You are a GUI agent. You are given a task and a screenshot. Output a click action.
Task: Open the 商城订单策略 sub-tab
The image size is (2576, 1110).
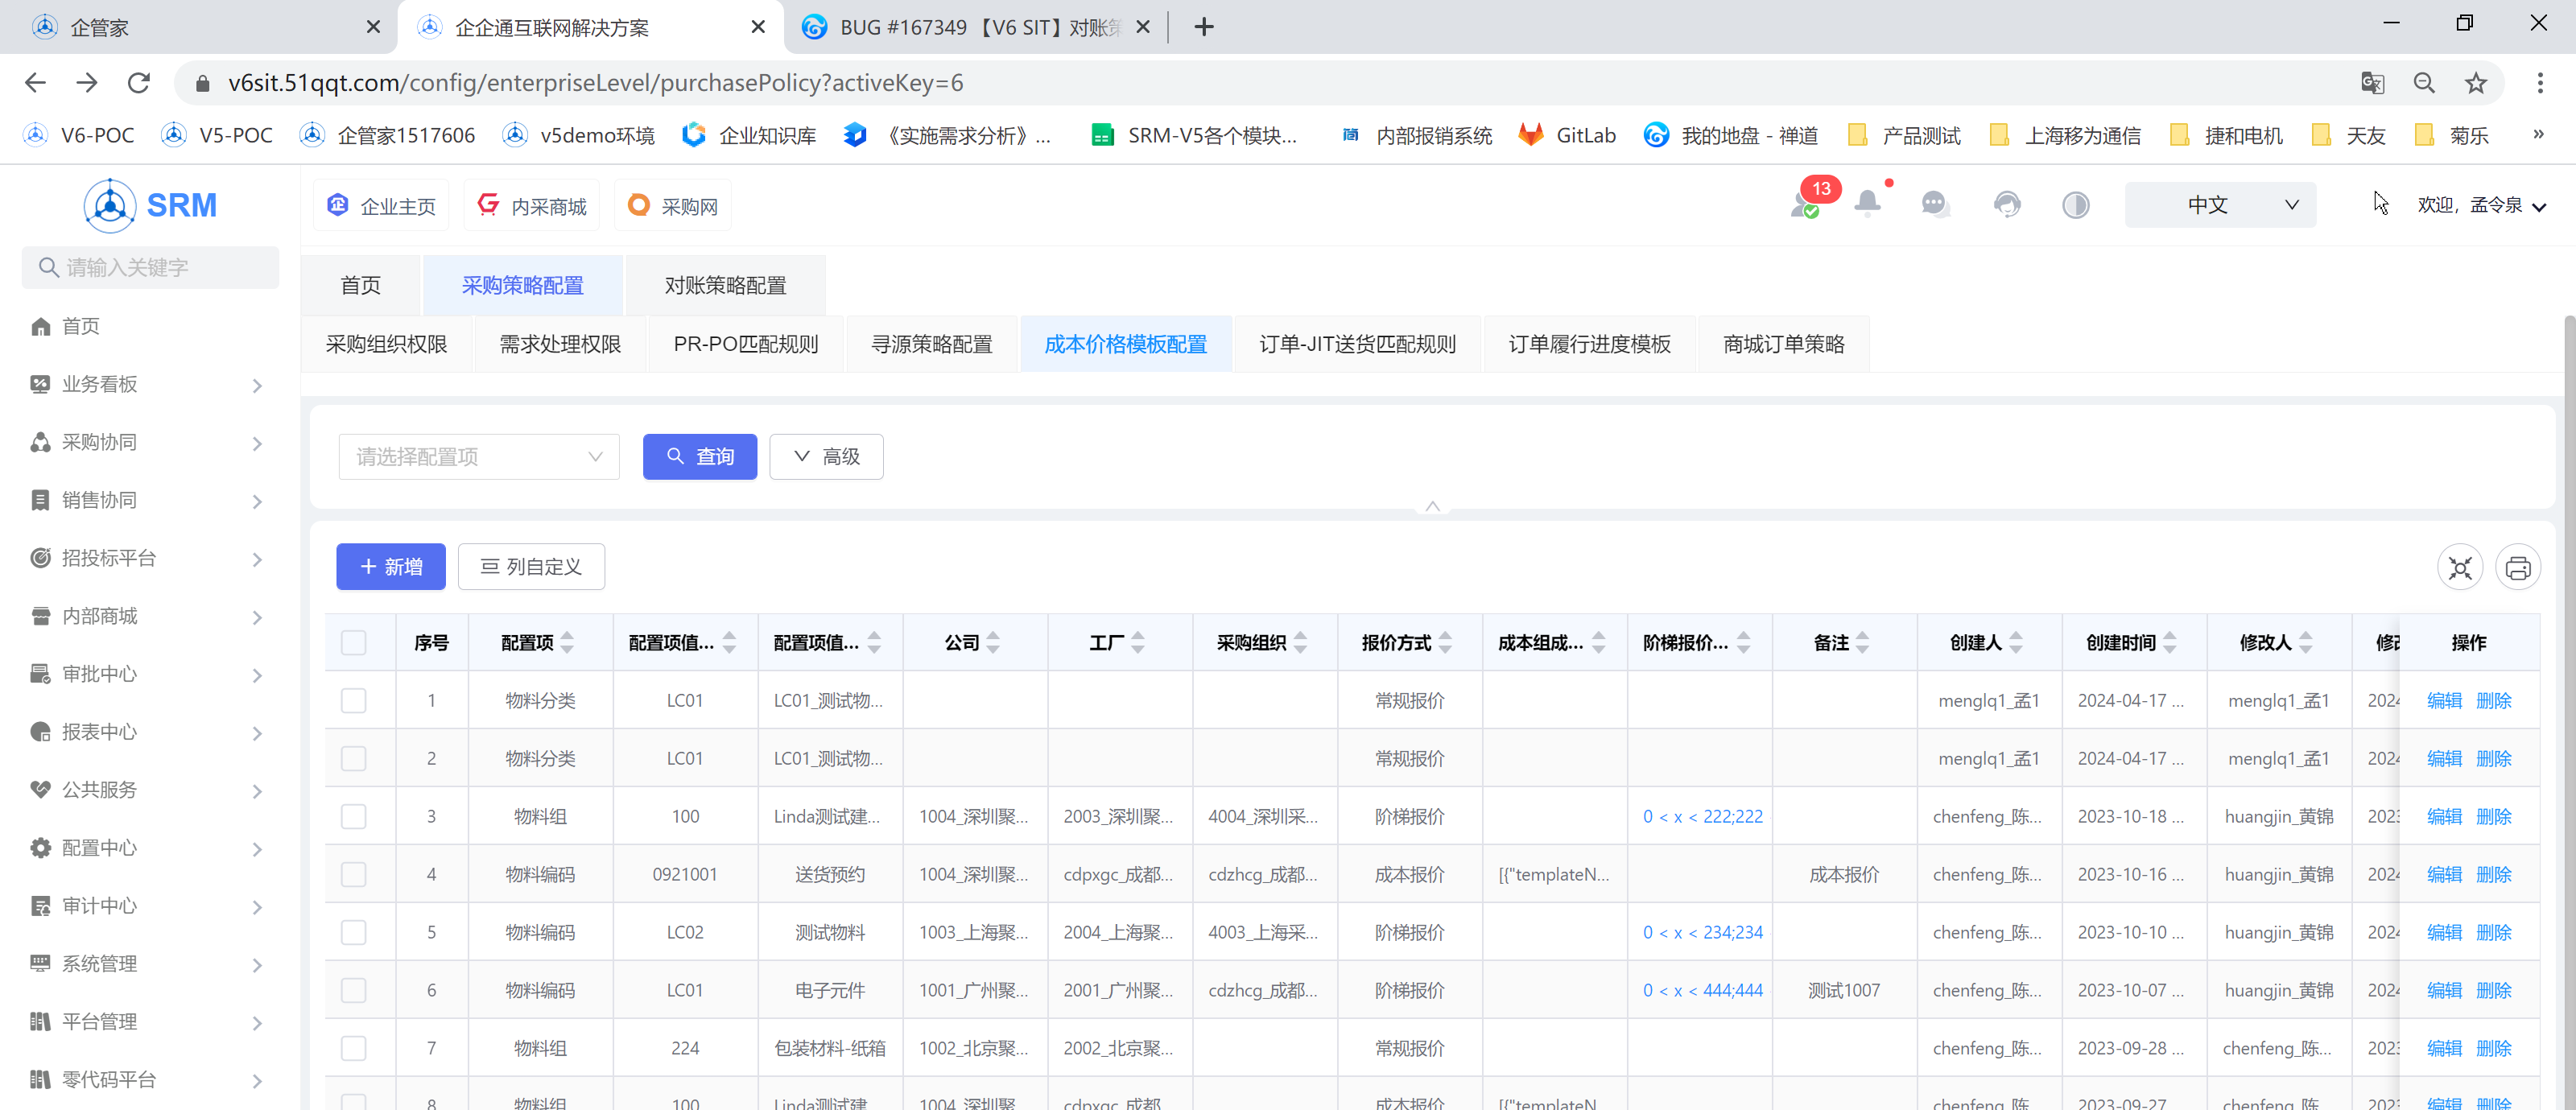(x=1783, y=344)
